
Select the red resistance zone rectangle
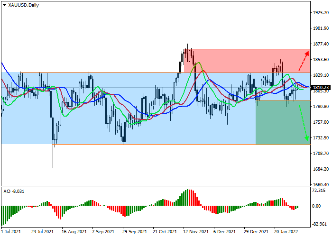247,61
